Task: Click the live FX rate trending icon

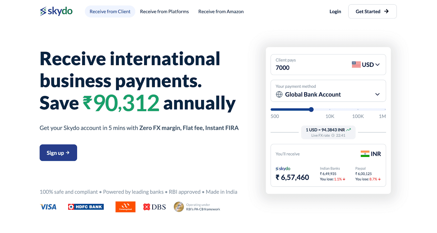Action: point(349,130)
